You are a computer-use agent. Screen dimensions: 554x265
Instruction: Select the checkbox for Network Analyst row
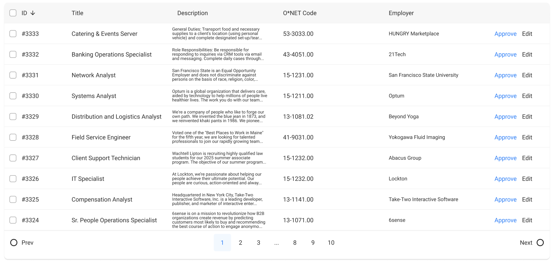13,75
